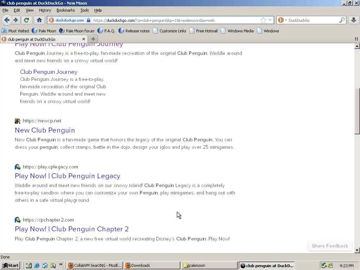Click the magnifier search icon
Image resolution: width=360 pixels, height=270 pixels.
342,20
